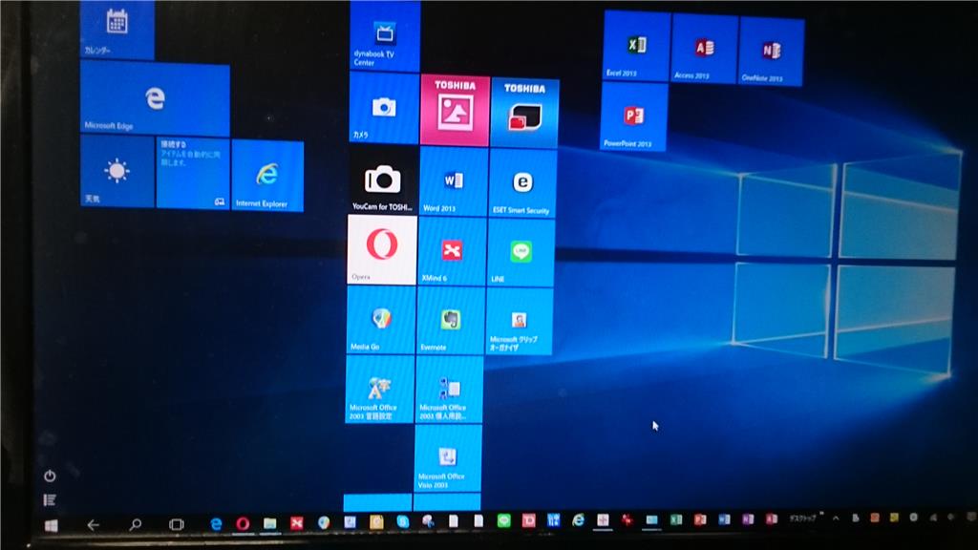This screenshot has width=978, height=550.
Task: Click Edge icon on the taskbar
Action: 216,524
